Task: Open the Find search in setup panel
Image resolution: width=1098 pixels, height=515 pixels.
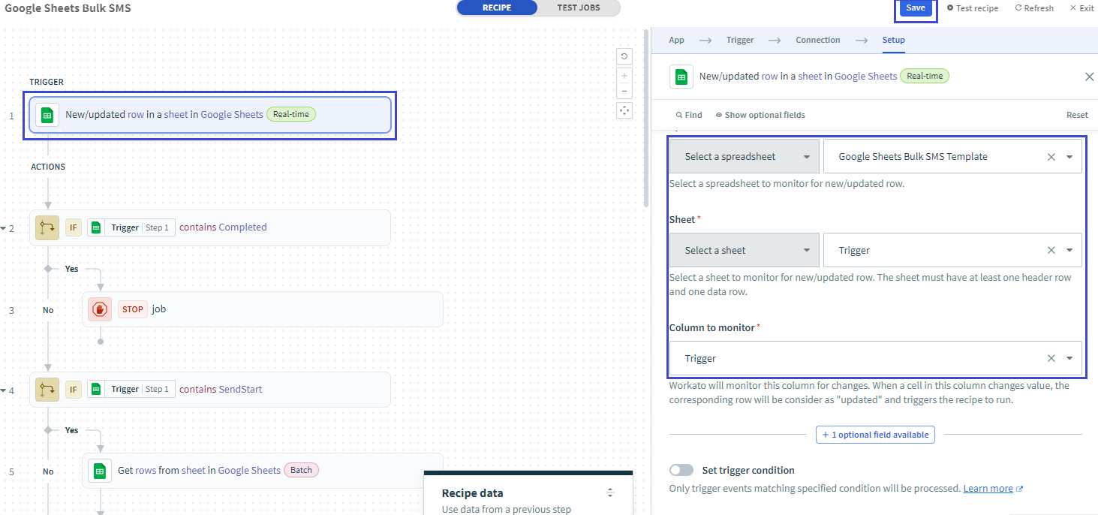Action: pyautogui.click(x=689, y=115)
